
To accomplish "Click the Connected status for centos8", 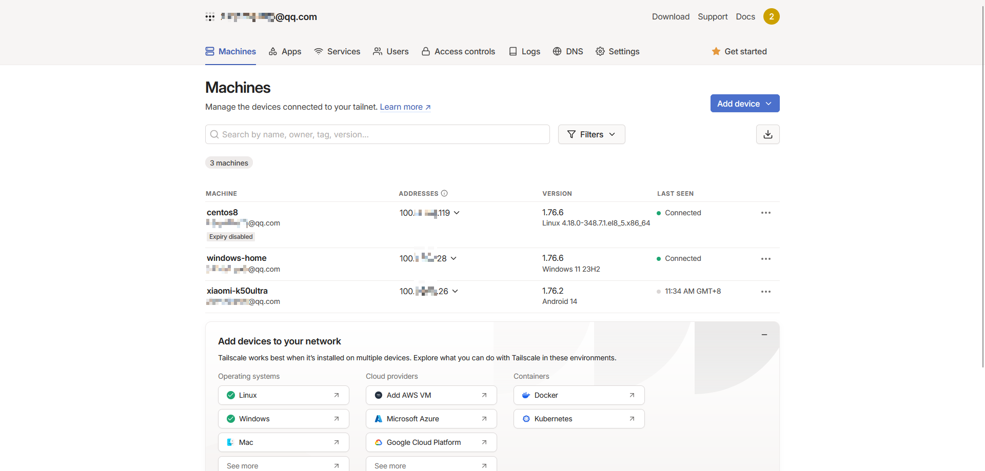I will (x=678, y=213).
